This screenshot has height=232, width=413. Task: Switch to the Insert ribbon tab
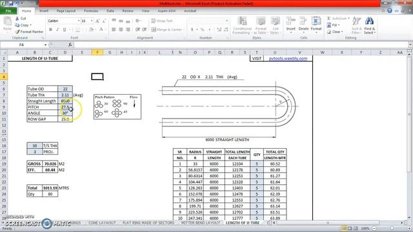click(x=44, y=11)
